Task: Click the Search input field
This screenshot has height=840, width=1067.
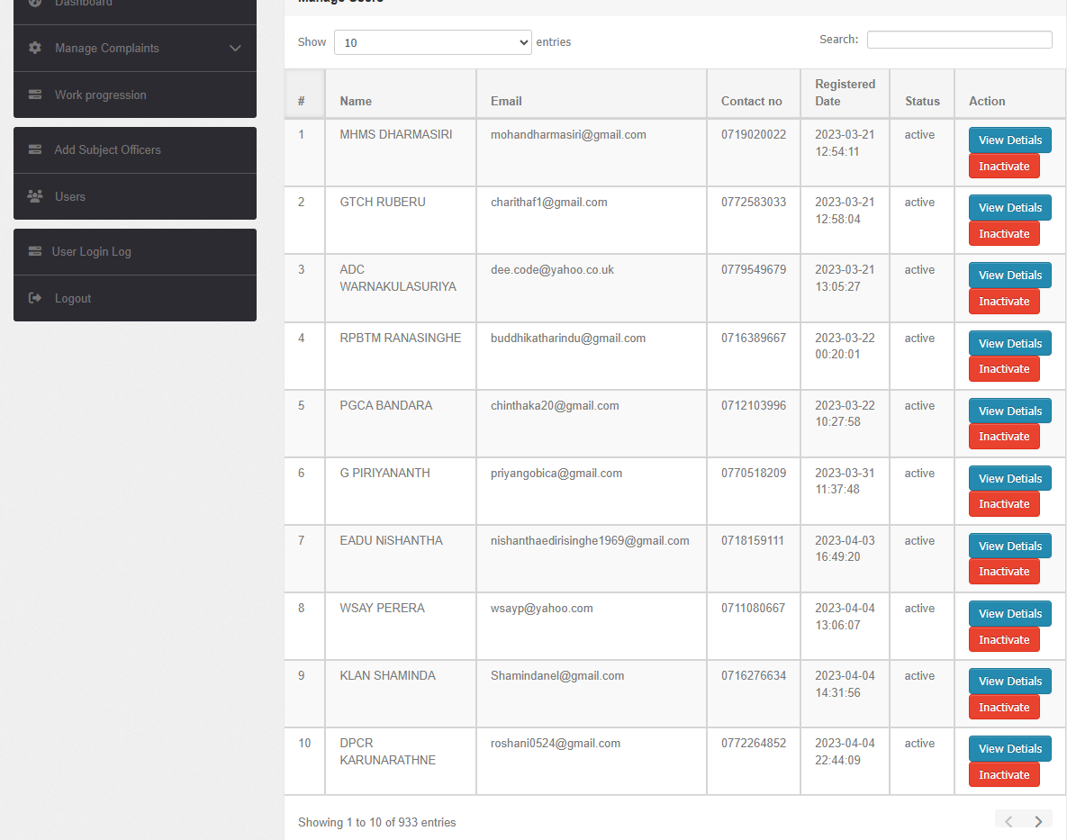Action: pos(960,40)
